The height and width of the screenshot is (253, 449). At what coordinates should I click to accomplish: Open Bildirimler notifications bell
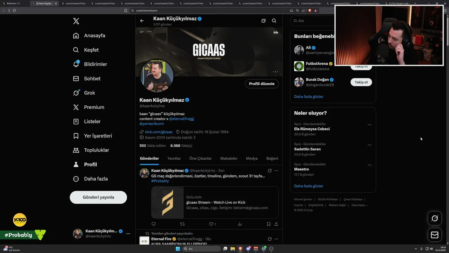[x=76, y=64]
